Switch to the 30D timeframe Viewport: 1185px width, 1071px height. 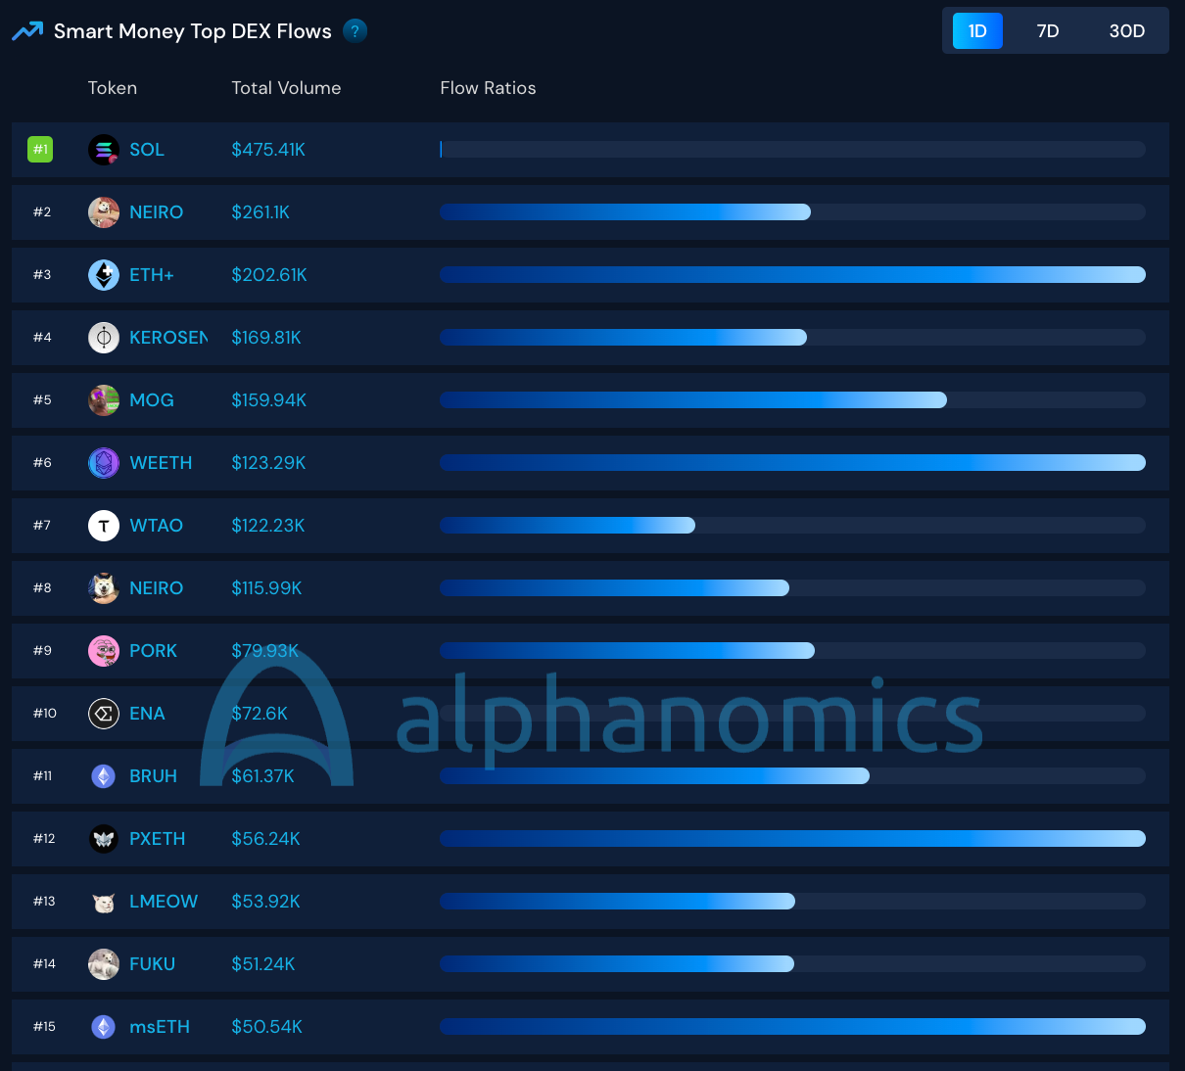[1127, 31]
